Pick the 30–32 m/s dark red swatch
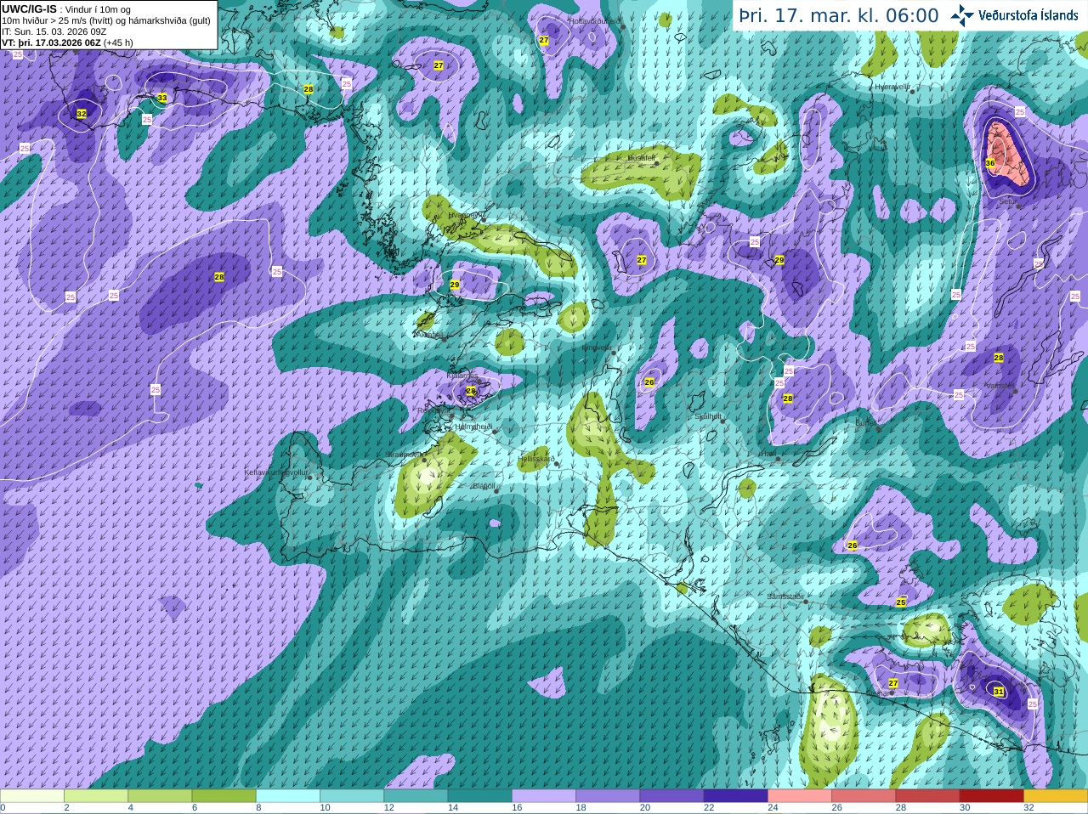The width and height of the screenshot is (1088, 814). (x=991, y=796)
